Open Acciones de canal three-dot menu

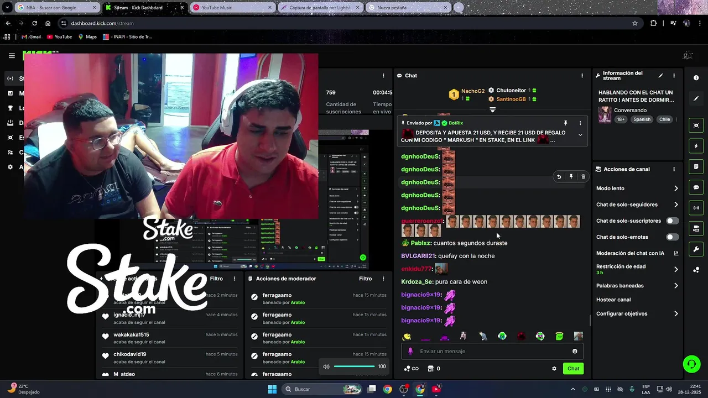coord(674,169)
